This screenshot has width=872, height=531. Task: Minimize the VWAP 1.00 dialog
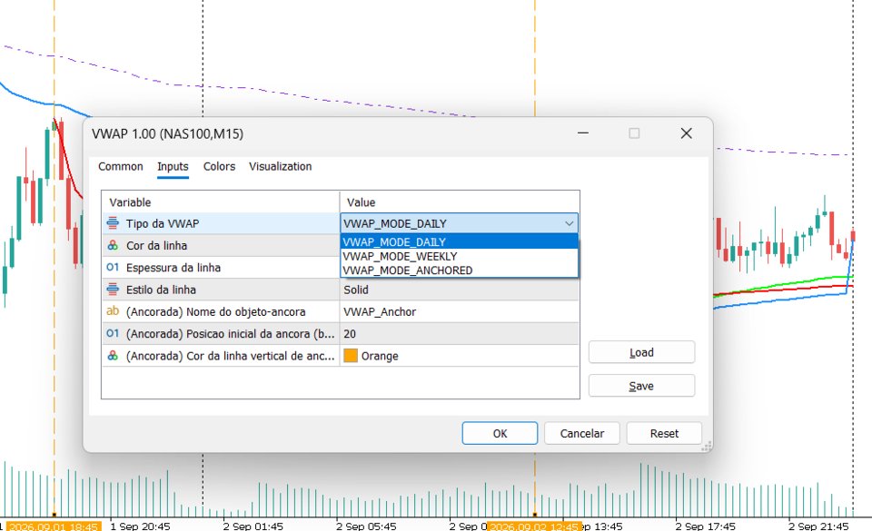coord(583,133)
